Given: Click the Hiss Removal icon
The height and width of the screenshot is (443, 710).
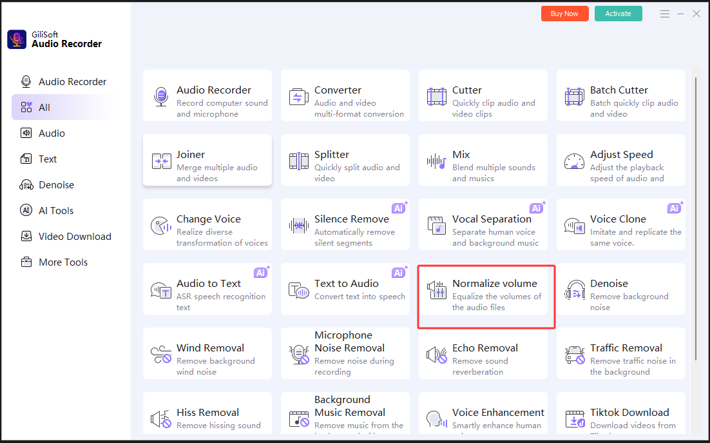Looking at the screenshot, I should 160,419.
